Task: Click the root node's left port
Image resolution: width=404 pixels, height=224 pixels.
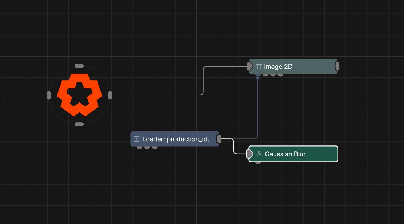Action: pyautogui.click(x=49, y=95)
